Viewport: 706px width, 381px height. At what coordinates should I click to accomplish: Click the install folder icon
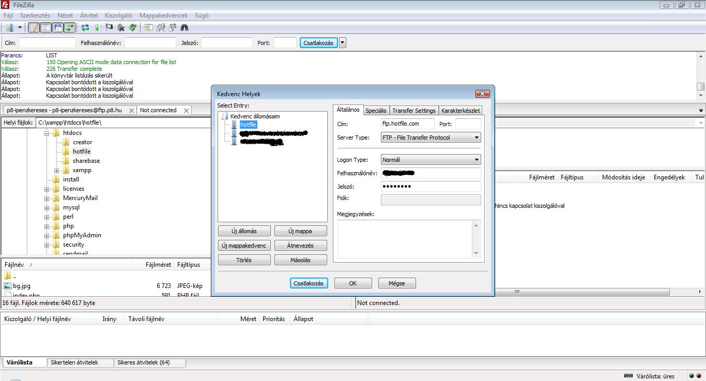tap(56, 179)
